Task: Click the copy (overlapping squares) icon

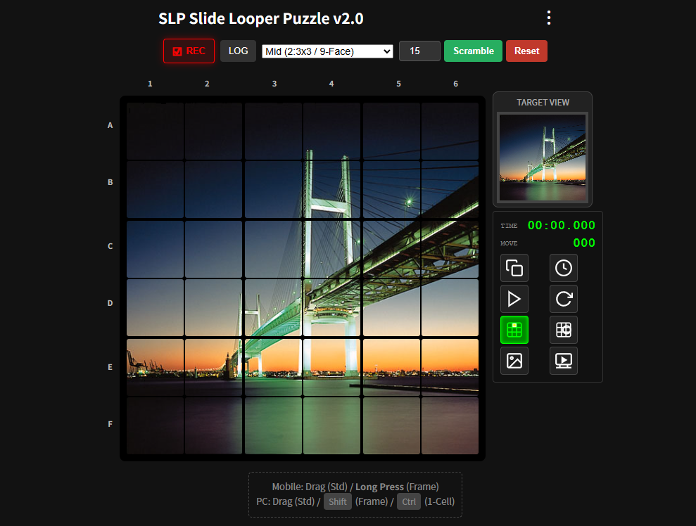Action: coord(514,268)
